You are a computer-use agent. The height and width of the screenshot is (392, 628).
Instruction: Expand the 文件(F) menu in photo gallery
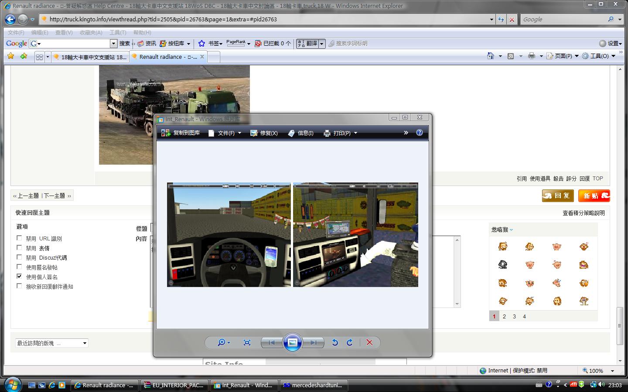pos(225,133)
